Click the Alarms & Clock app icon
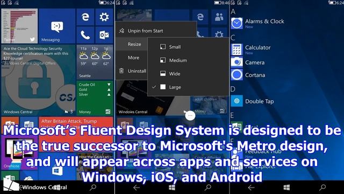Screen dimensions: 344x194 tap(236, 23)
